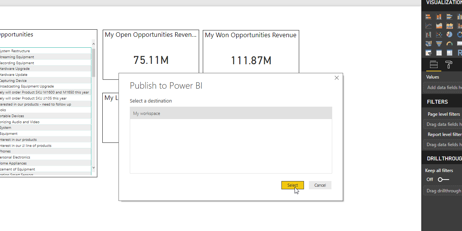Click the Opportunities table title
Viewport: 462px width, 231px height.
[x=16, y=35]
